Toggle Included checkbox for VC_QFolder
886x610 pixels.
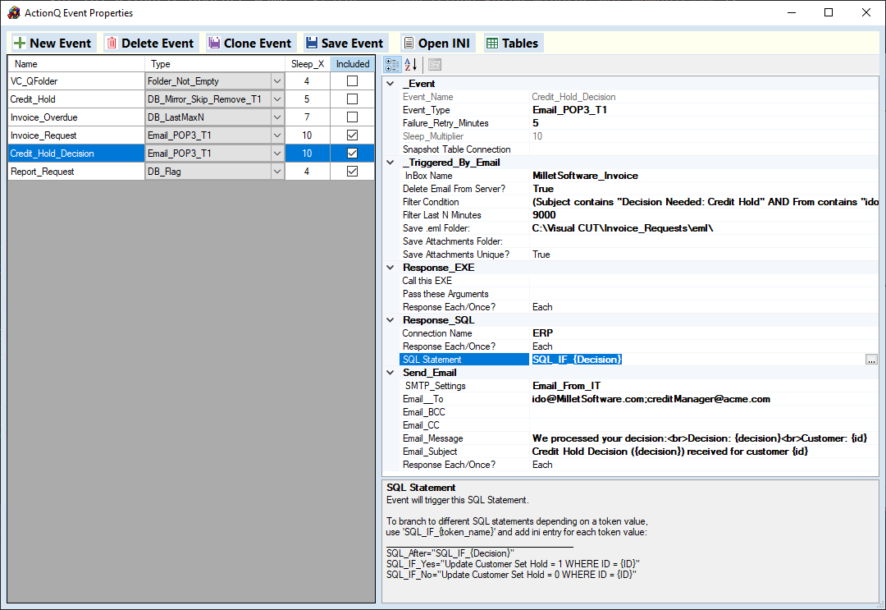(x=352, y=80)
